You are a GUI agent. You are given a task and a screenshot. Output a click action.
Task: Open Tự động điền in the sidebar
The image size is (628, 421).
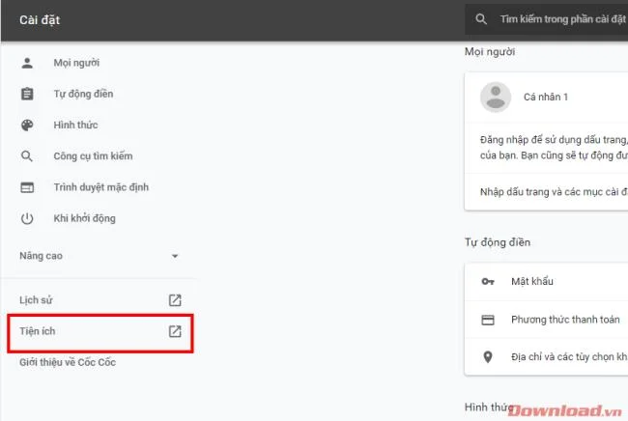(83, 94)
